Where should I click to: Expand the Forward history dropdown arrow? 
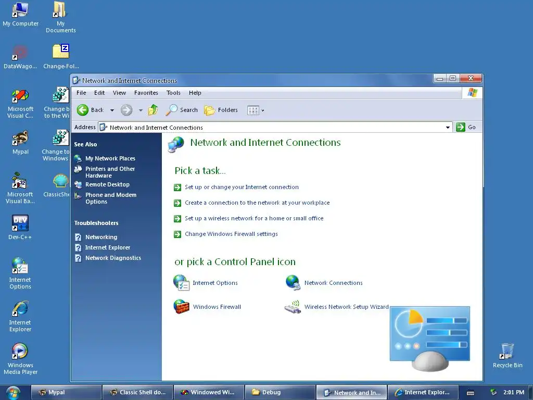click(141, 110)
